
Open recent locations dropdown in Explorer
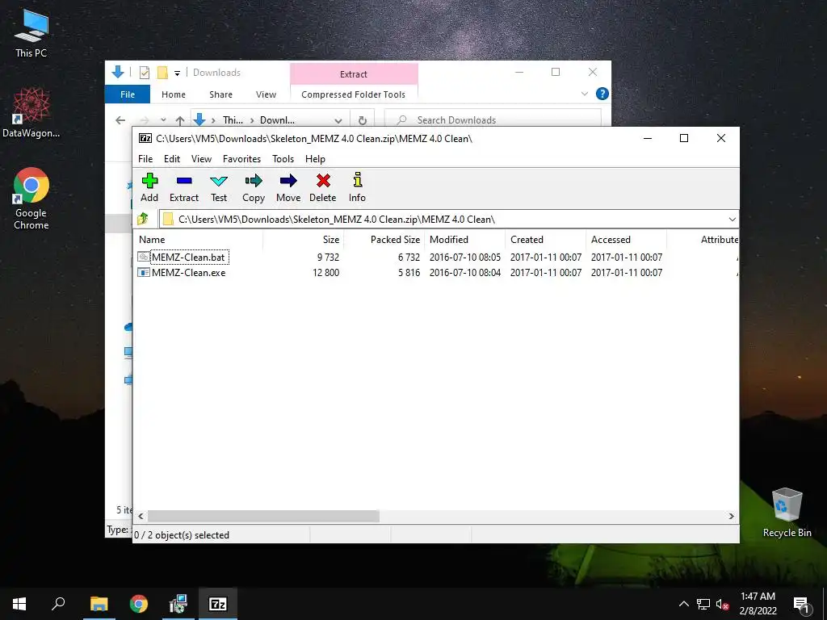pos(163,120)
